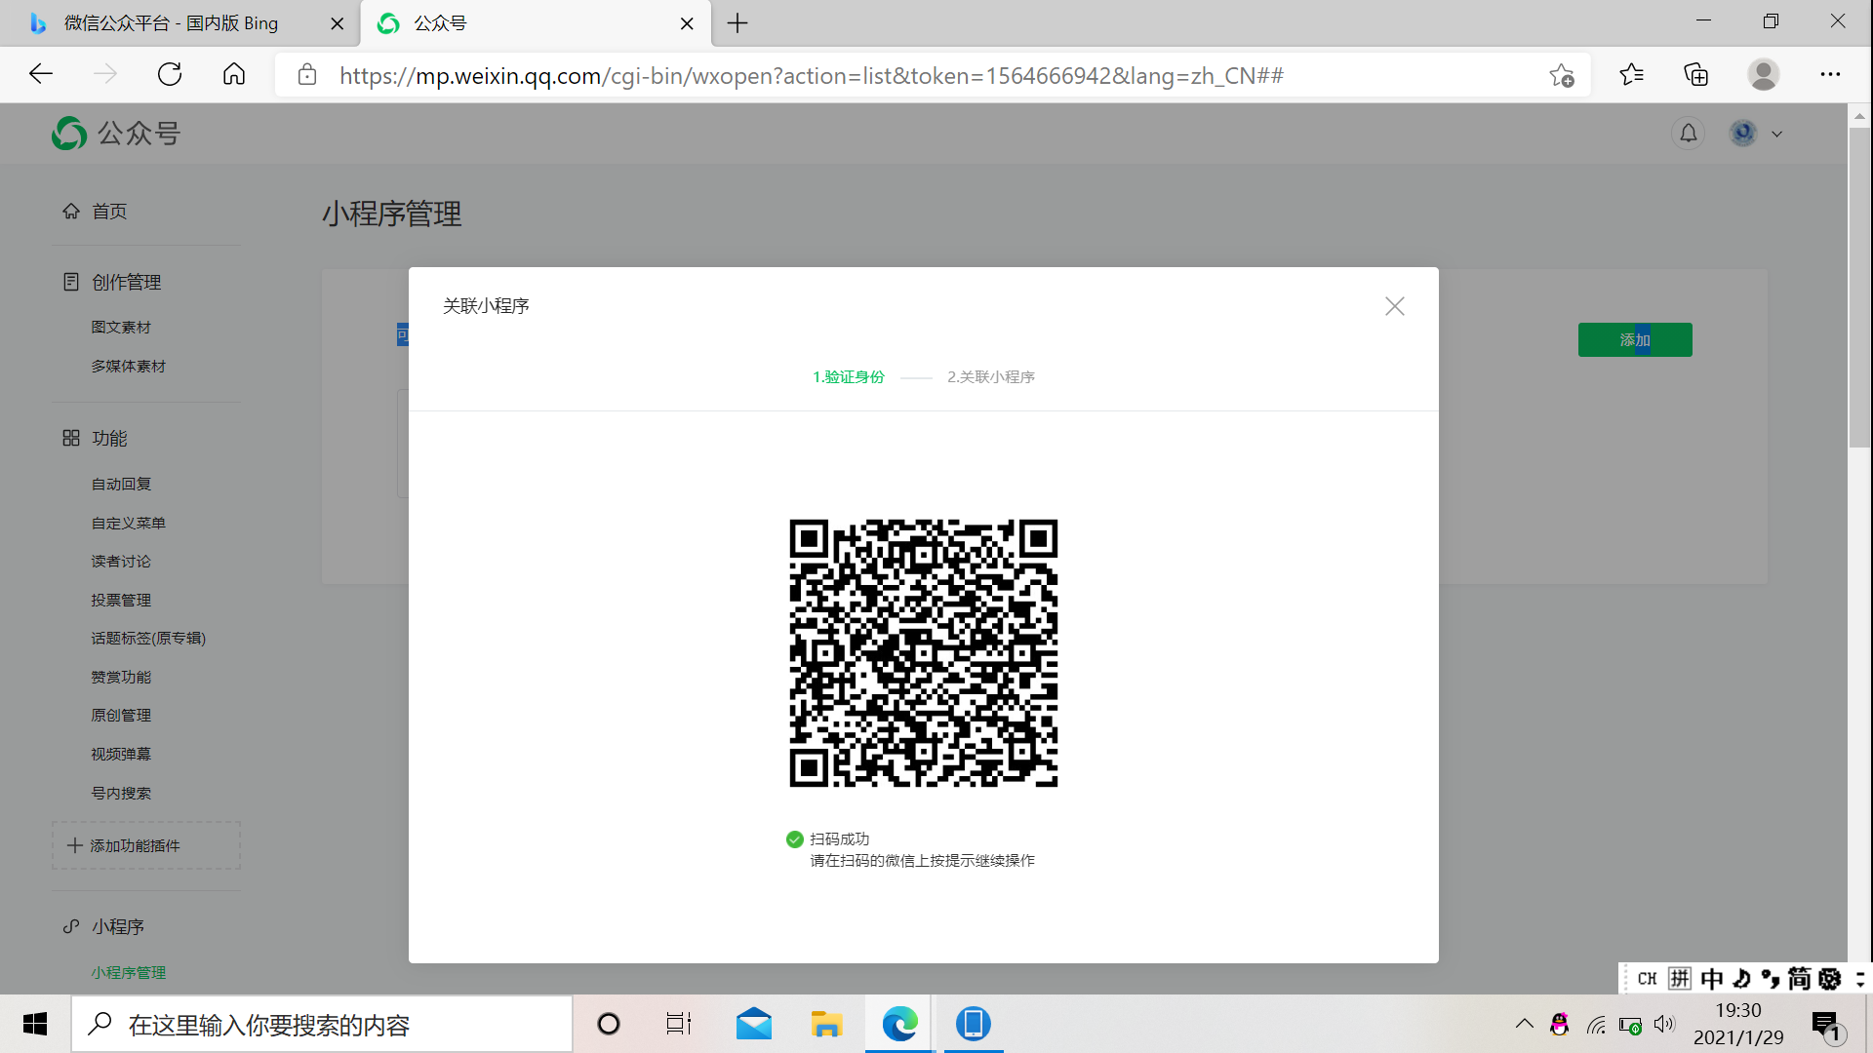Click the notification bell icon
Screen dimensions: 1873x1053
1688,134
